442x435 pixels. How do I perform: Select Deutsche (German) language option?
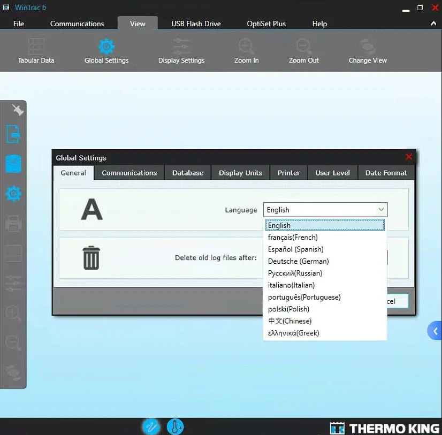point(325,261)
